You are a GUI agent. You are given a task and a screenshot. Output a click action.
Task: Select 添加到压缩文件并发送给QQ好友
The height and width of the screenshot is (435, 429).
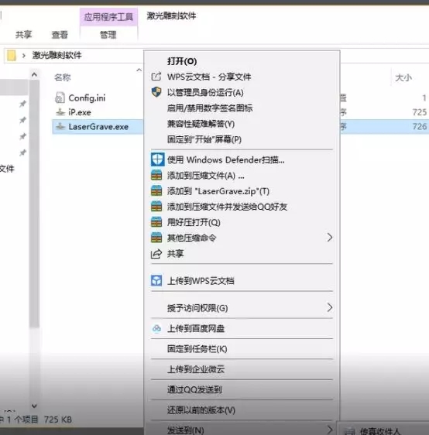point(227,207)
